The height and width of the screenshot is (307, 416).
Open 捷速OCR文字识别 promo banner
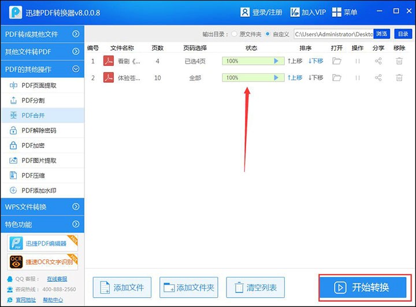tap(42, 262)
